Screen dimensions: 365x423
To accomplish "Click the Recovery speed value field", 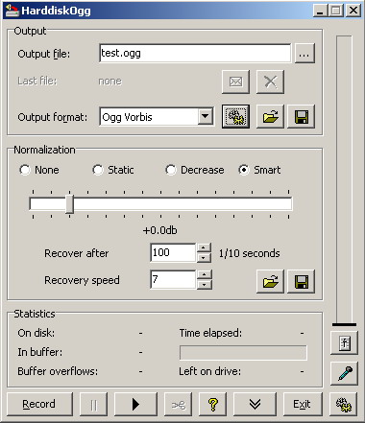I will point(173,280).
